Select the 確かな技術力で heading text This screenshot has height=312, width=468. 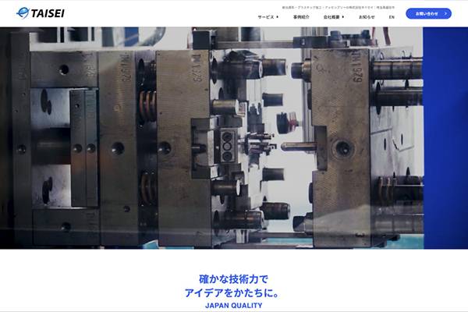(234, 279)
